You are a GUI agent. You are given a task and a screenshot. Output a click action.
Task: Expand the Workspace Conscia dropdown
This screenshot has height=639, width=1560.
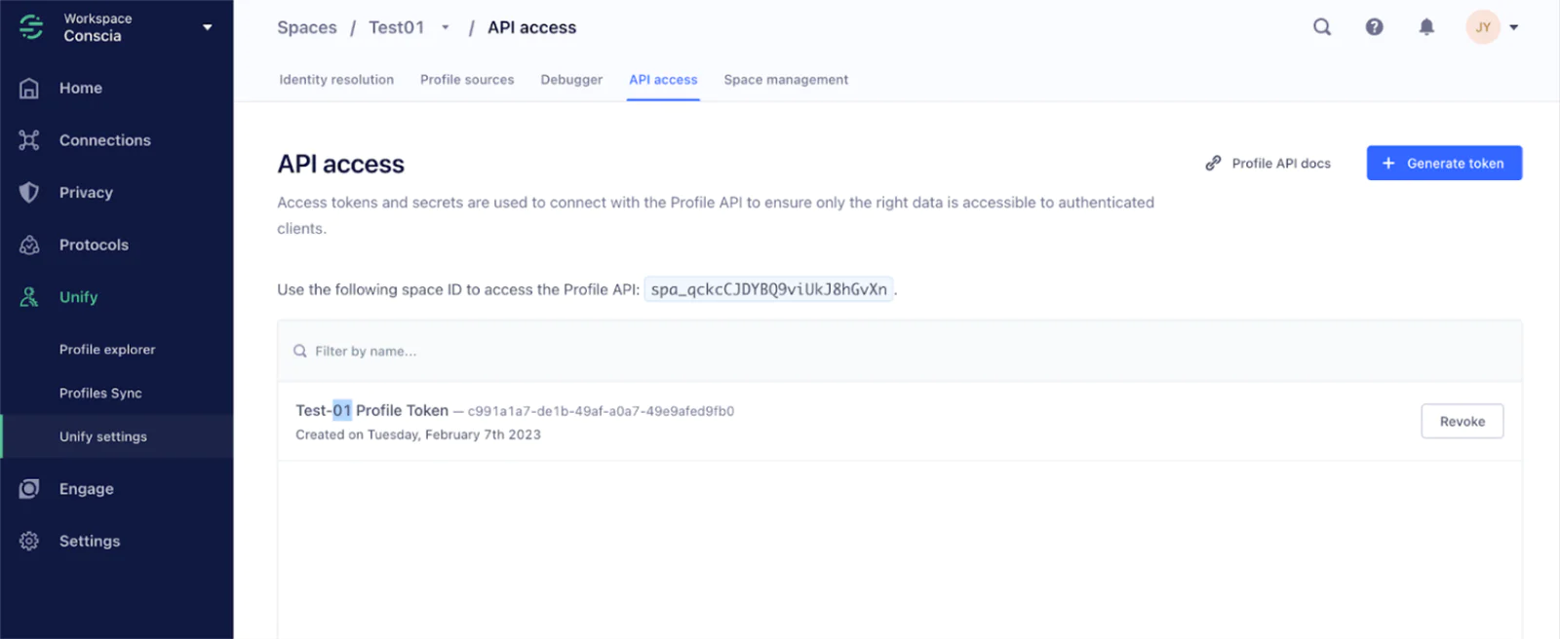pyautogui.click(x=207, y=27)
